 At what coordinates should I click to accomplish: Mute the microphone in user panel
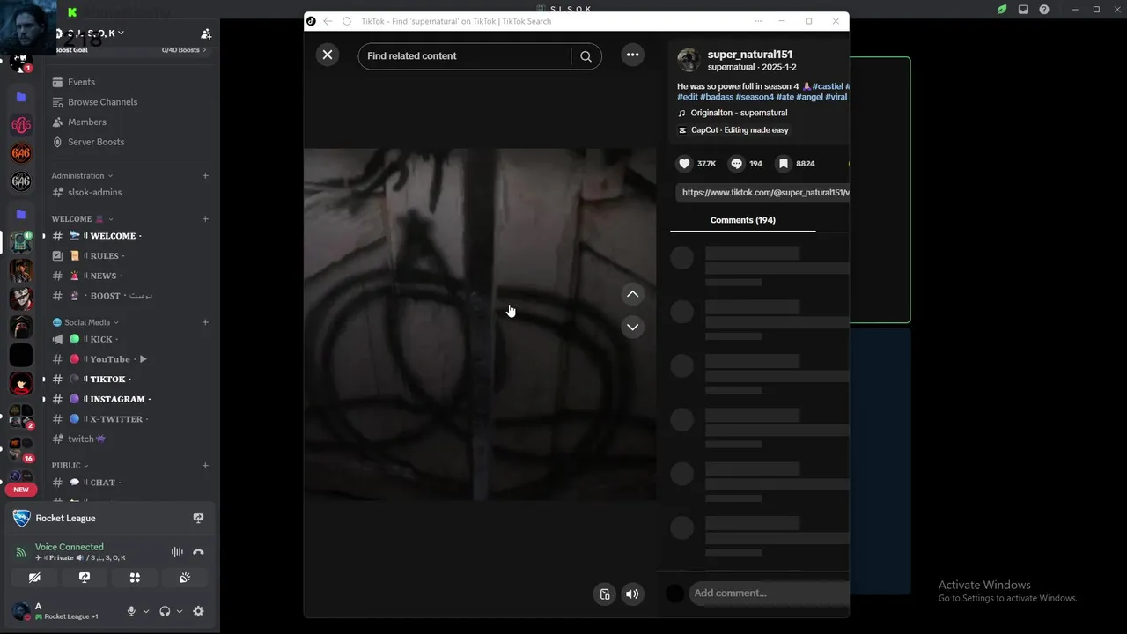[x=131, y=611]
